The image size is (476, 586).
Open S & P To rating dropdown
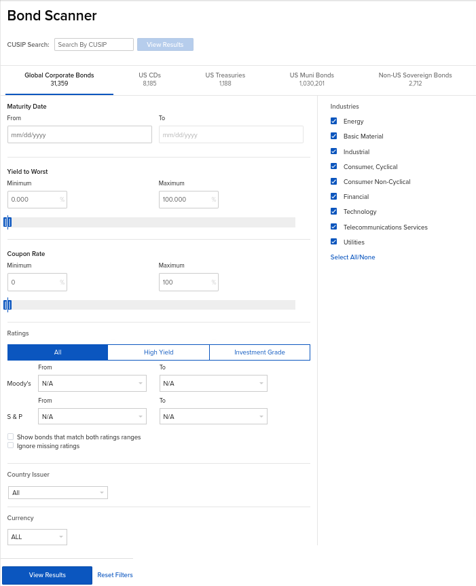[x=213, y=416]
